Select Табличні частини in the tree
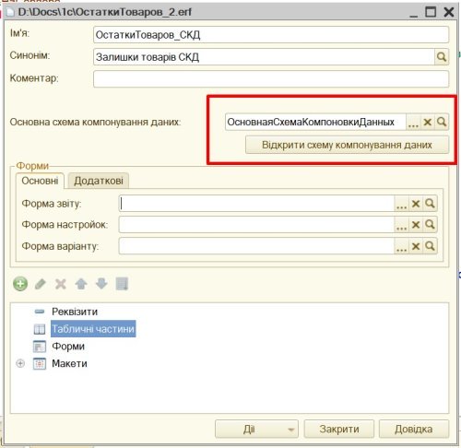This screenshot has width=461, height=448. 93,329
